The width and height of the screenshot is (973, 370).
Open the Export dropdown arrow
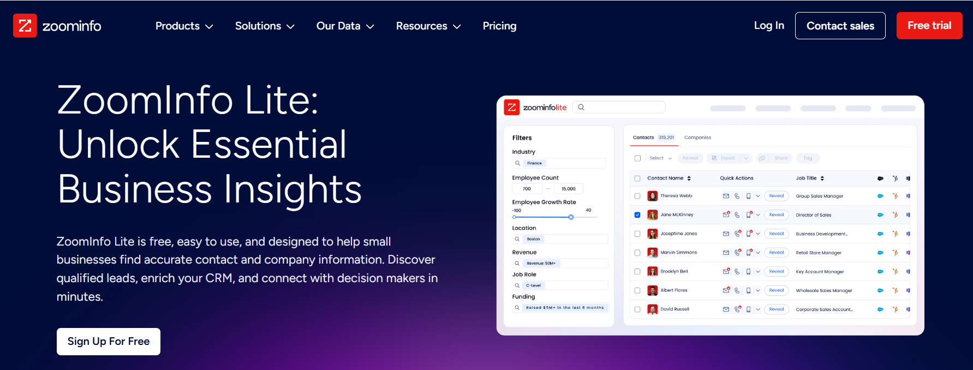click(x=747, y=158)
